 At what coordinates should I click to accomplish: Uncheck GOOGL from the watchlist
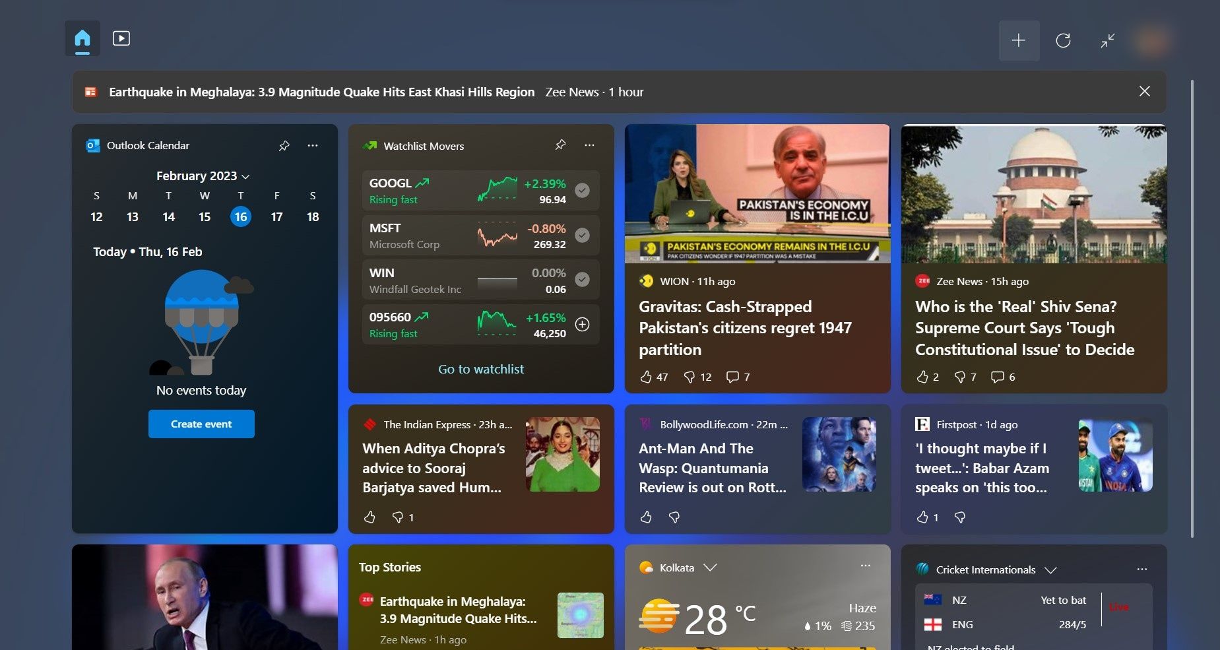tap(582, 190)
